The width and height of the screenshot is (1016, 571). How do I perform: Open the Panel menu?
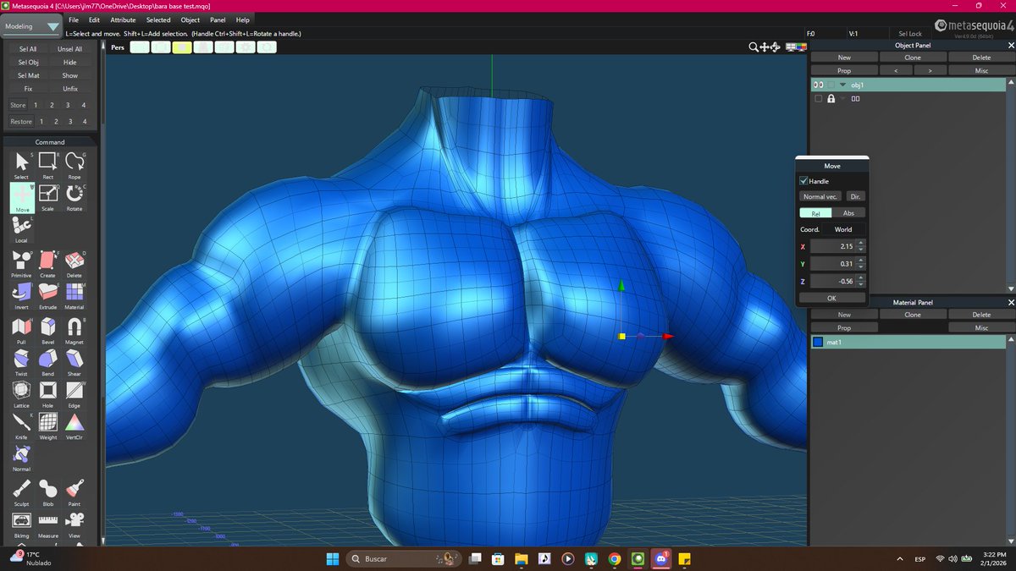point(218,19)
